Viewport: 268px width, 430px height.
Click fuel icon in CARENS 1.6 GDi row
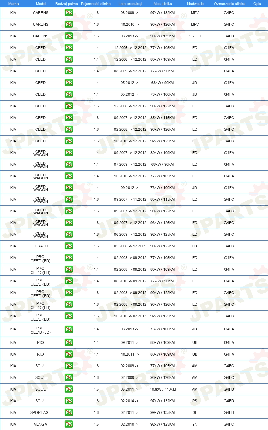point(69,36)
